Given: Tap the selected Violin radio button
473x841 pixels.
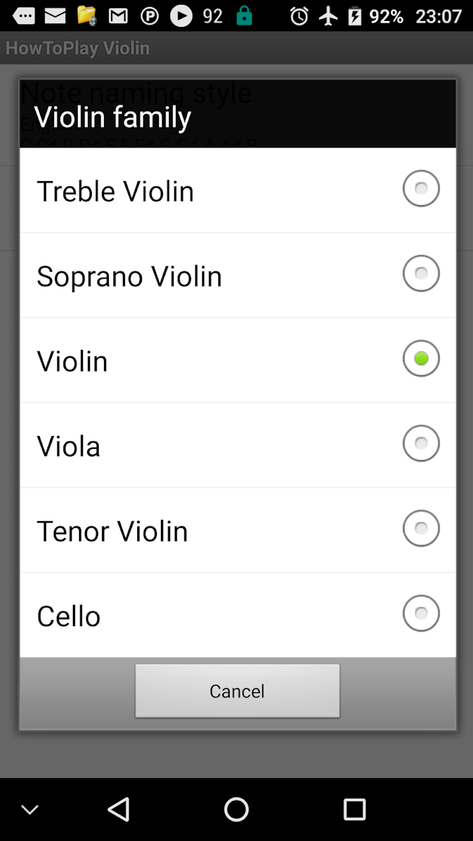Looking at the screenshot, I should tap(421, 358).
